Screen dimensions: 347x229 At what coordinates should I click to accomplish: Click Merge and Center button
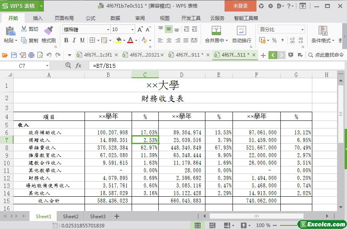point(216,34)
